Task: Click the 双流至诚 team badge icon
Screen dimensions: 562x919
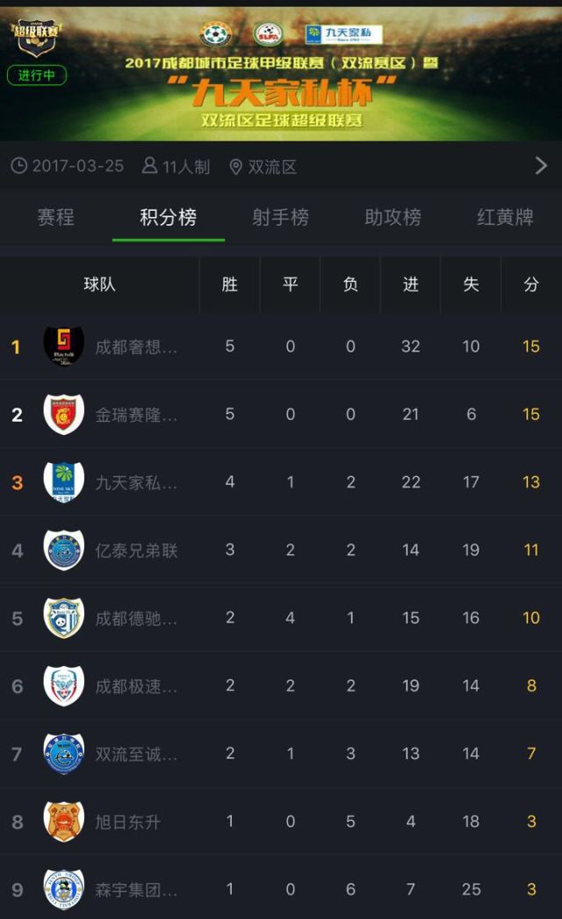Action: tap(64, 754)
